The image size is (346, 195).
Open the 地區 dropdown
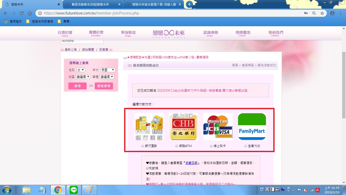[x=83, y=77]
